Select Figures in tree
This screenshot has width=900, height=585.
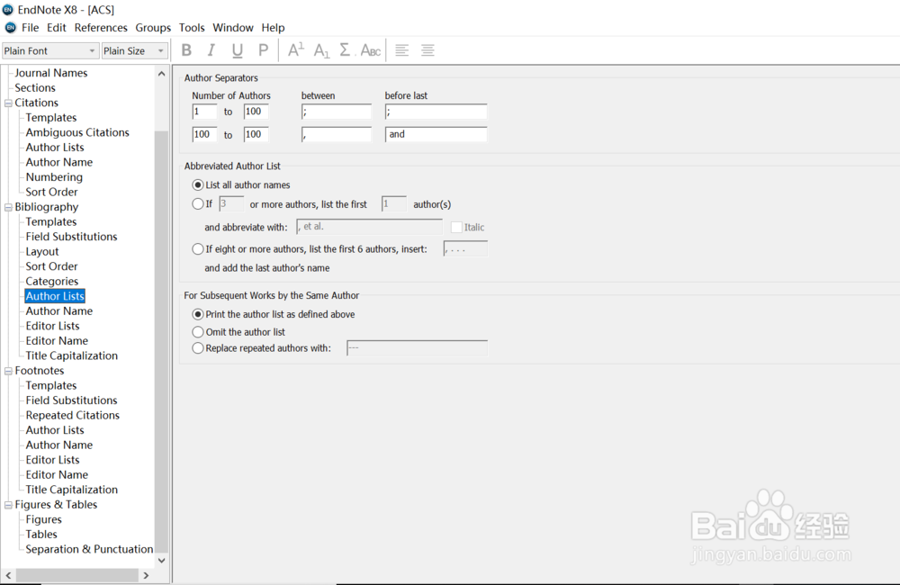[x=43, y=519]
